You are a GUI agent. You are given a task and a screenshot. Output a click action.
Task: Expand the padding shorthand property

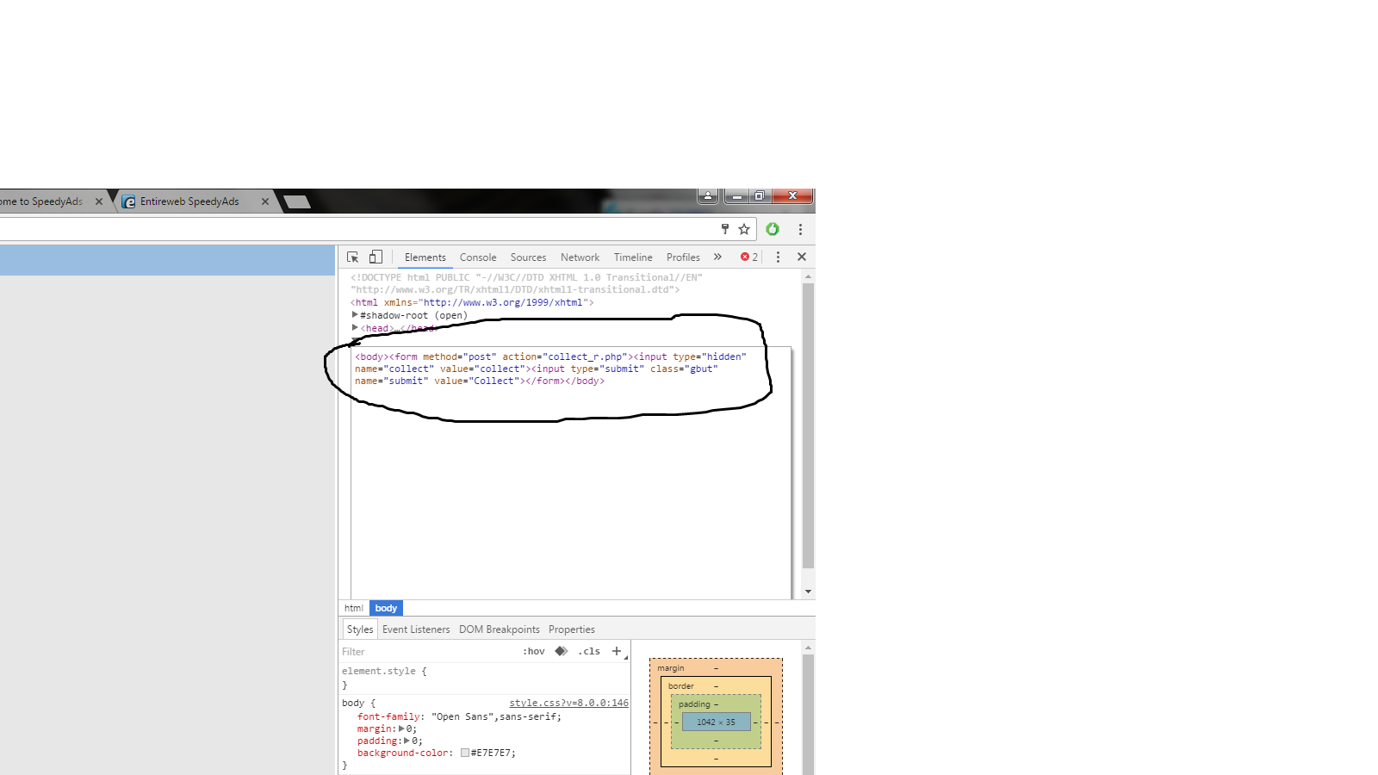pos(407,741)
